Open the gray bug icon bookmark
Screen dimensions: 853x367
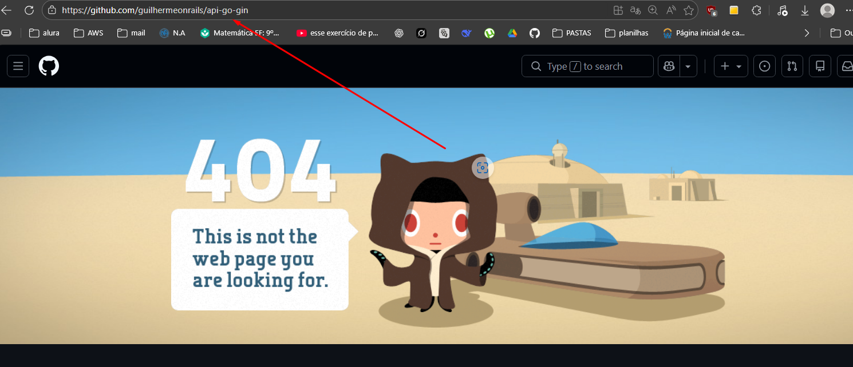click(444, 33)
